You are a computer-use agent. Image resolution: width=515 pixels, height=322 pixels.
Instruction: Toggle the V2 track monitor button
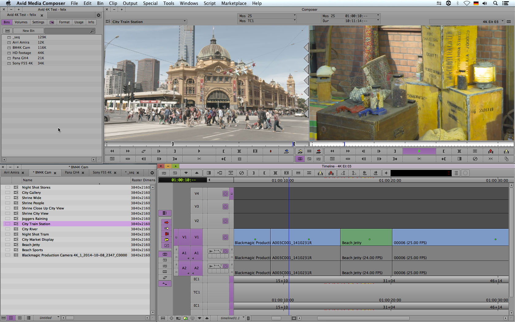tap(225, 221)
